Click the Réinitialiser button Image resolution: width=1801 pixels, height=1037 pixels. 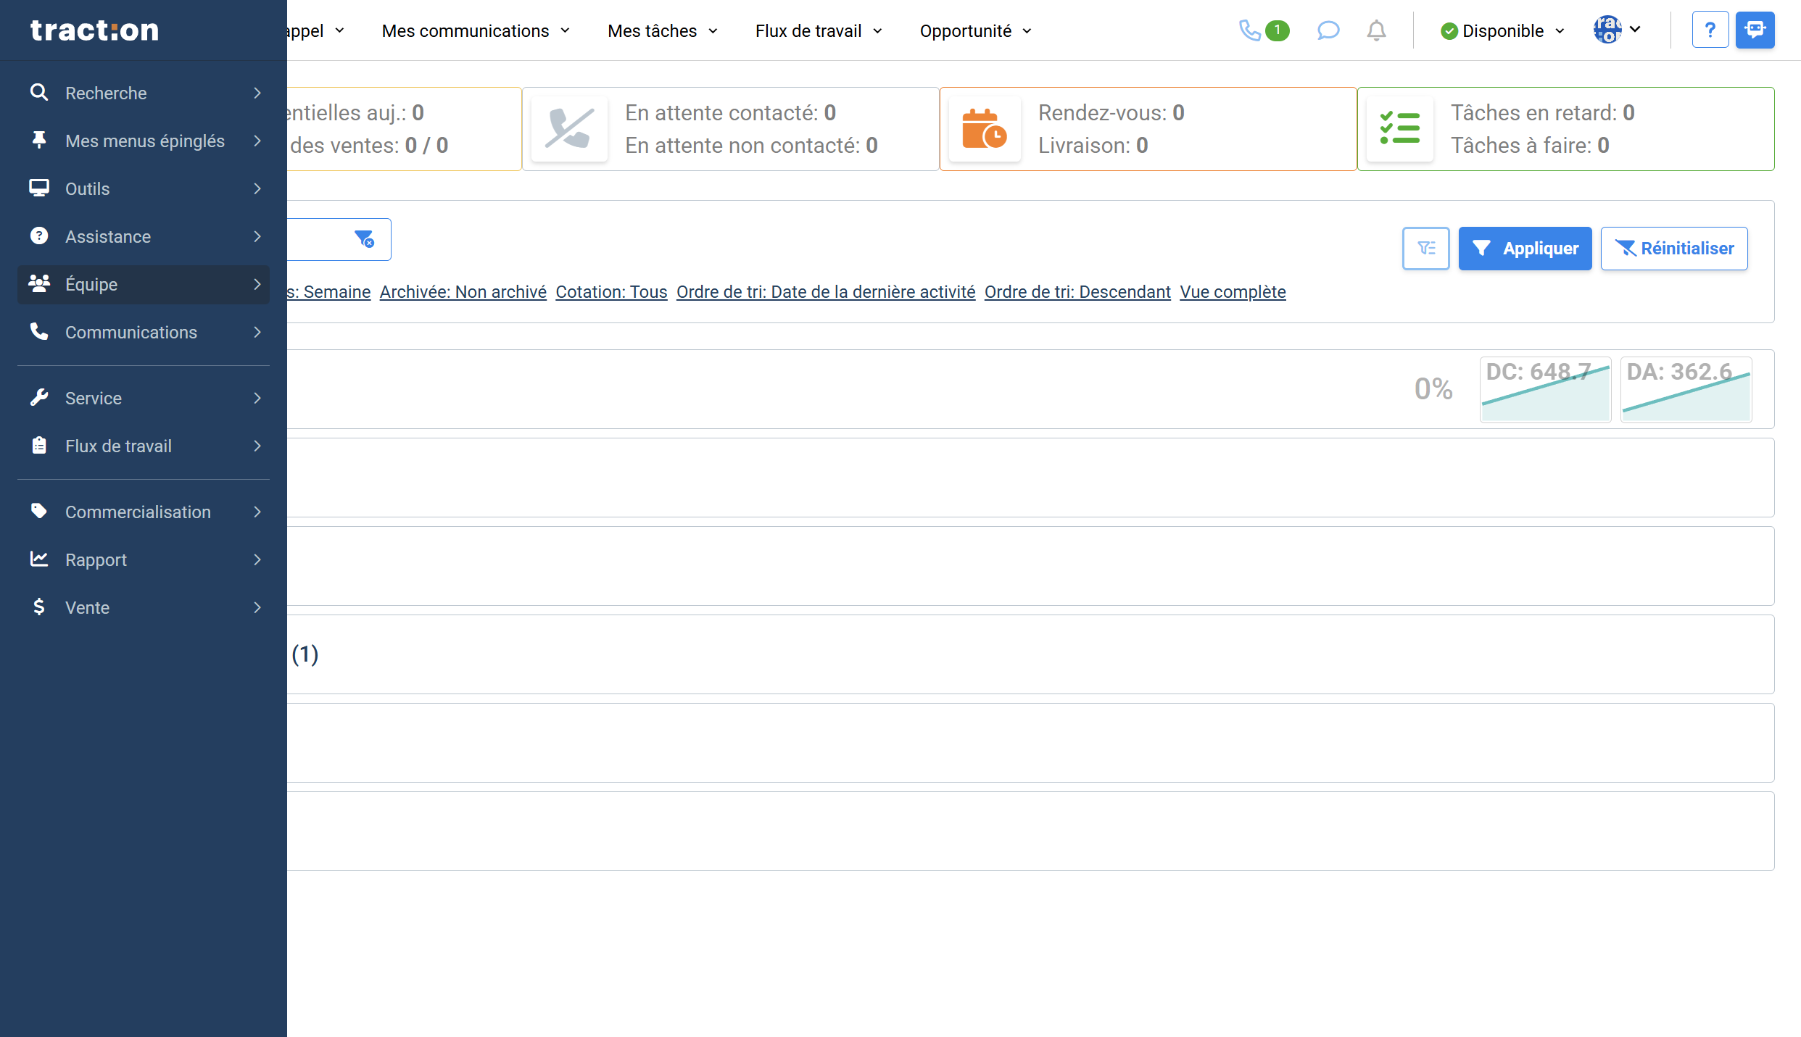(1673, 249)
